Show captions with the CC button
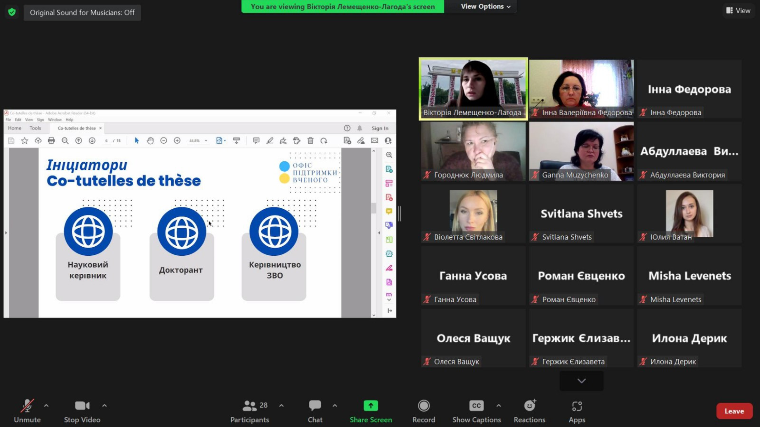The width and height of the screenshot is (760, 427). tap(476, 411)
